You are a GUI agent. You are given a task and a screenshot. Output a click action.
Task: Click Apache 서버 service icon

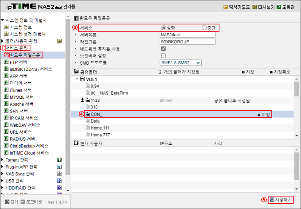coord(6,104)
